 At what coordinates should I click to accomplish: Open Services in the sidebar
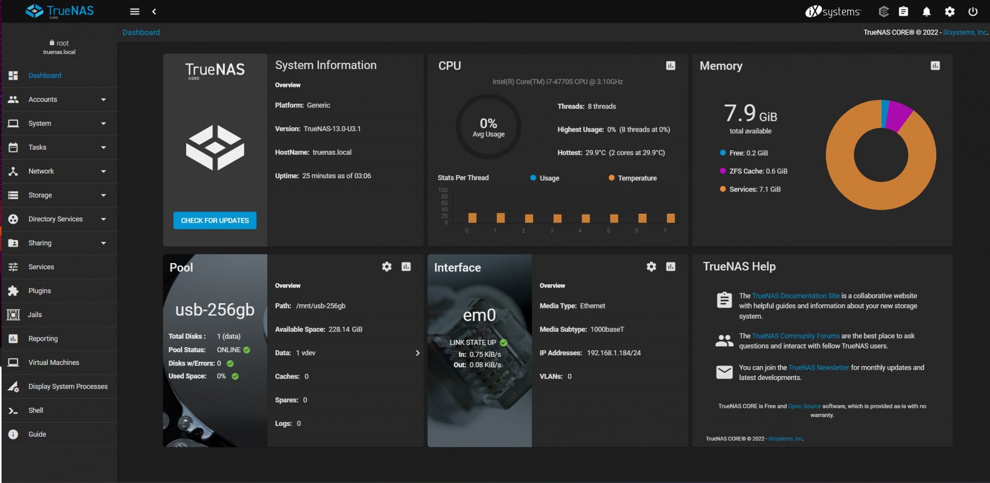point(59,267)
